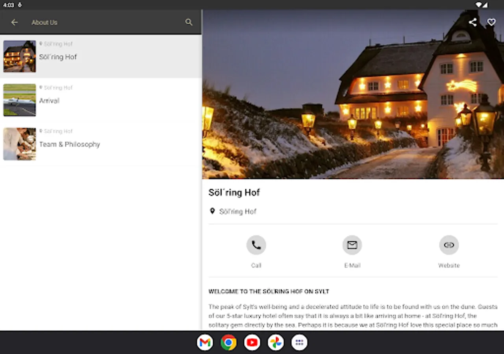Open Gmail from the taskbar
Screen dimensions: 504x354
coord(205,343)
